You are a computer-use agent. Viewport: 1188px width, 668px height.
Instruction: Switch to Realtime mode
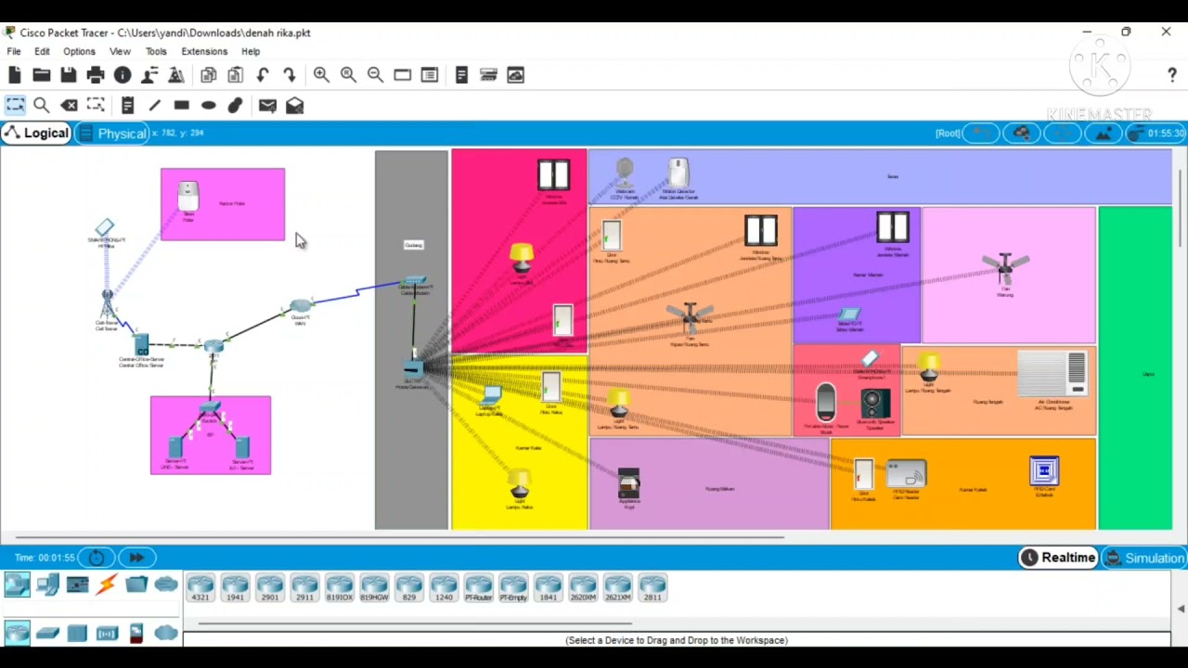[1058, 558]
